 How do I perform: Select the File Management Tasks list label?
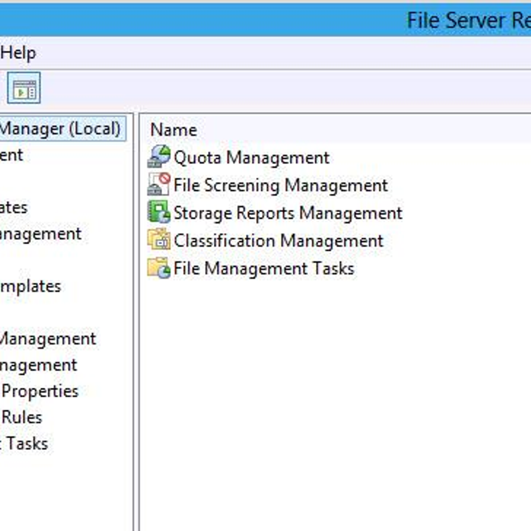click(x=264, y=268)
